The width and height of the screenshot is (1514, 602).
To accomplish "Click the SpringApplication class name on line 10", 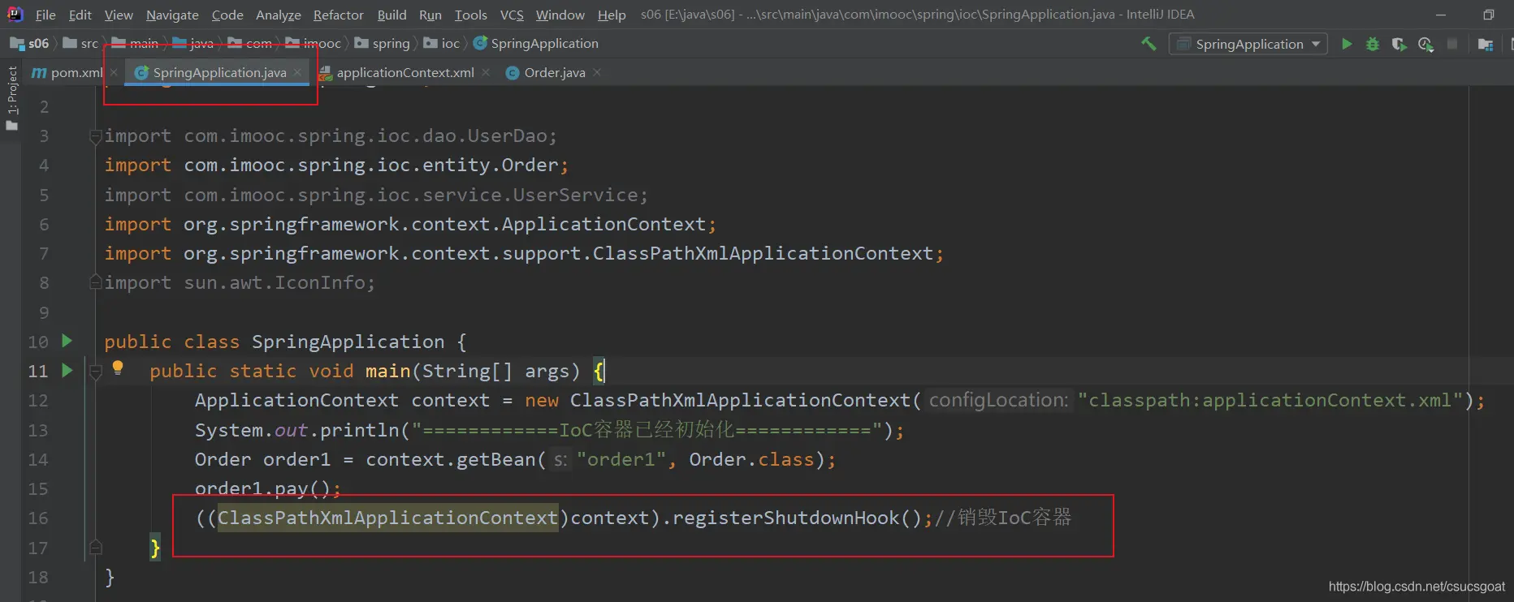I will pyautogui.click(x=348, y=342).
